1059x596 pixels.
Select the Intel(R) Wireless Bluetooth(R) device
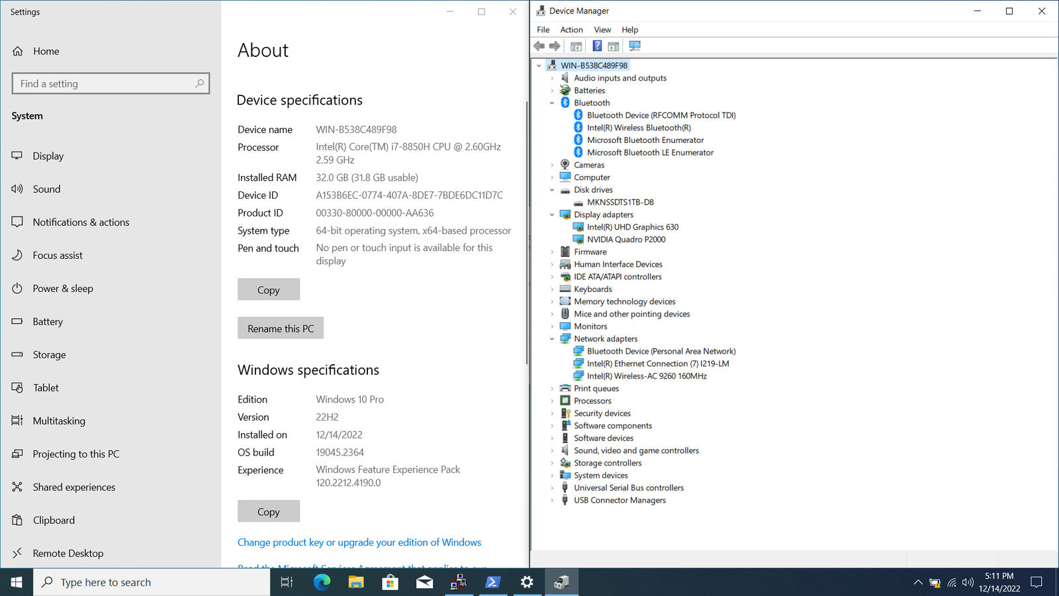click(638, 128)
